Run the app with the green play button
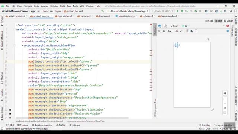 click(177, 11)
